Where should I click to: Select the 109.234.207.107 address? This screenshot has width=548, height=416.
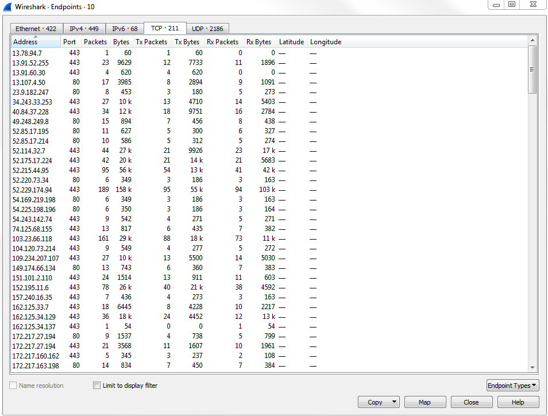click(36, 259)
